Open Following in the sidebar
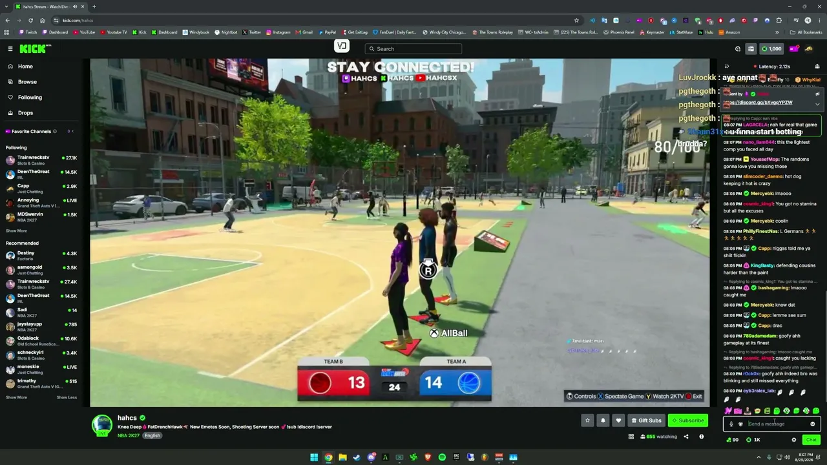 [30, 98]
